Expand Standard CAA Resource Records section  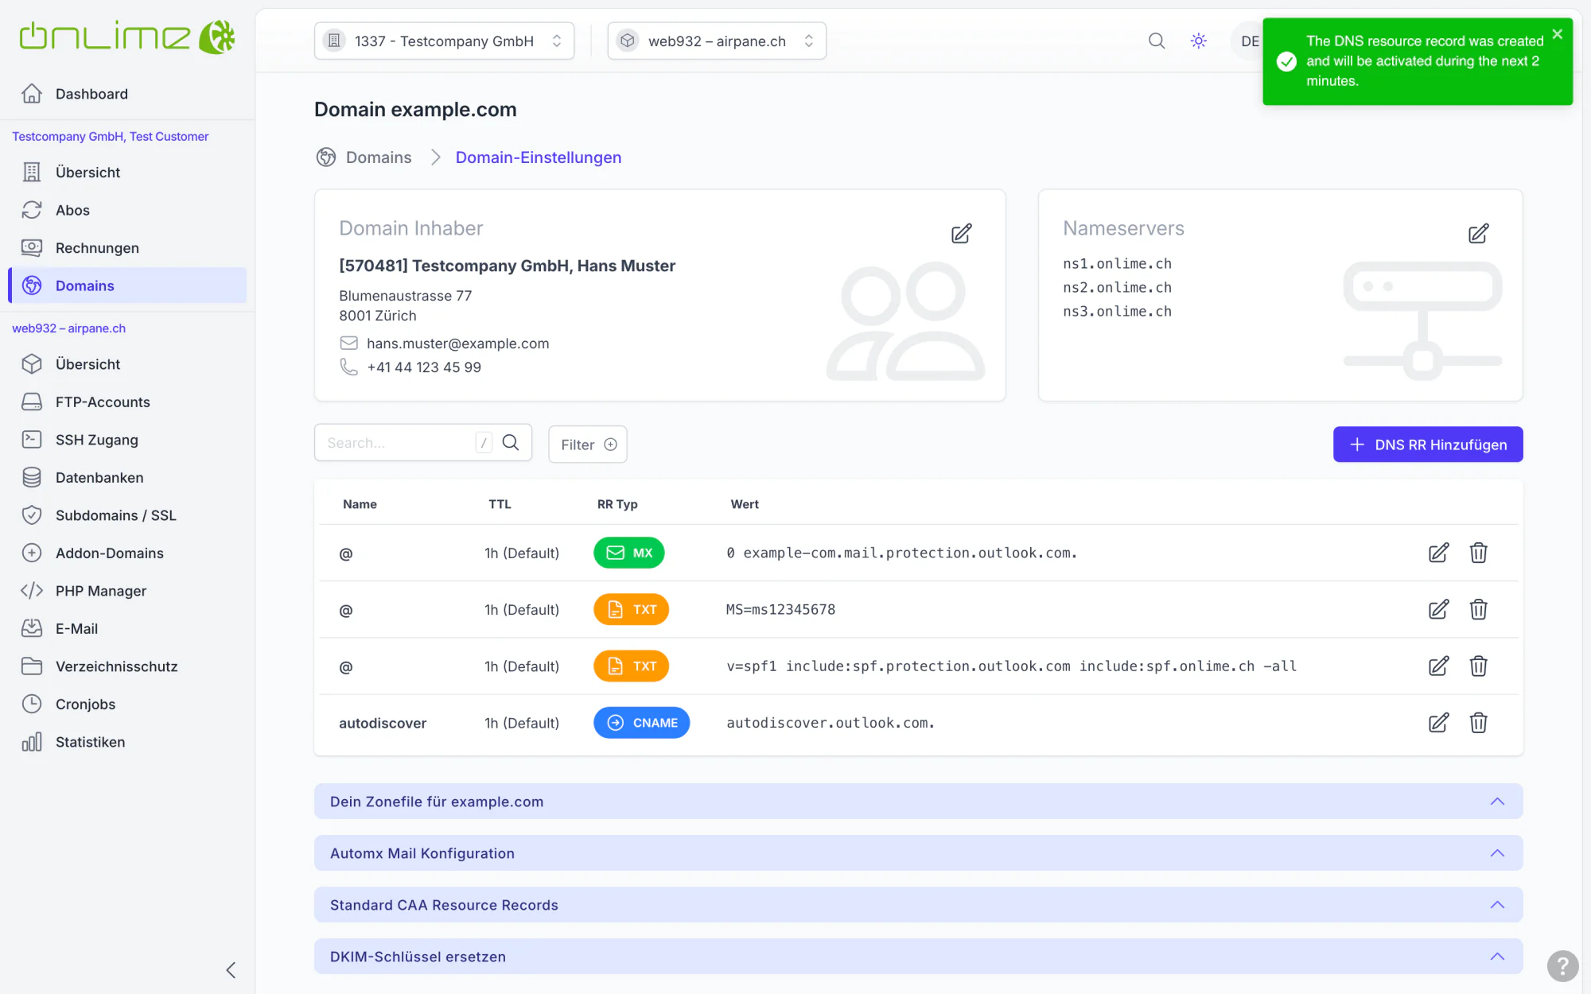point(918,904)
